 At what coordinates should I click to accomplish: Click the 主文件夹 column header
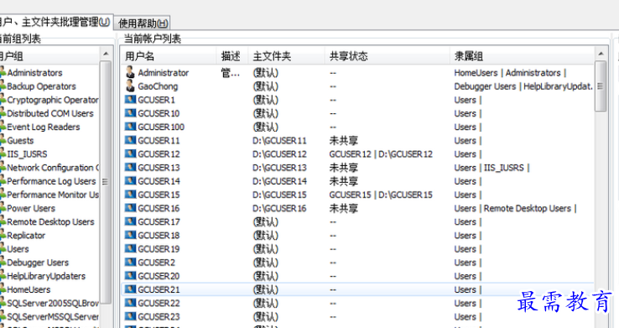tap(287, 56)
